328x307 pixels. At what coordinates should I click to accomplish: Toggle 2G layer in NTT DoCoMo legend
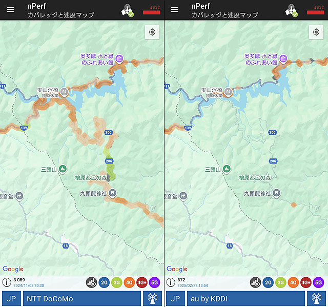coord(104,282)
